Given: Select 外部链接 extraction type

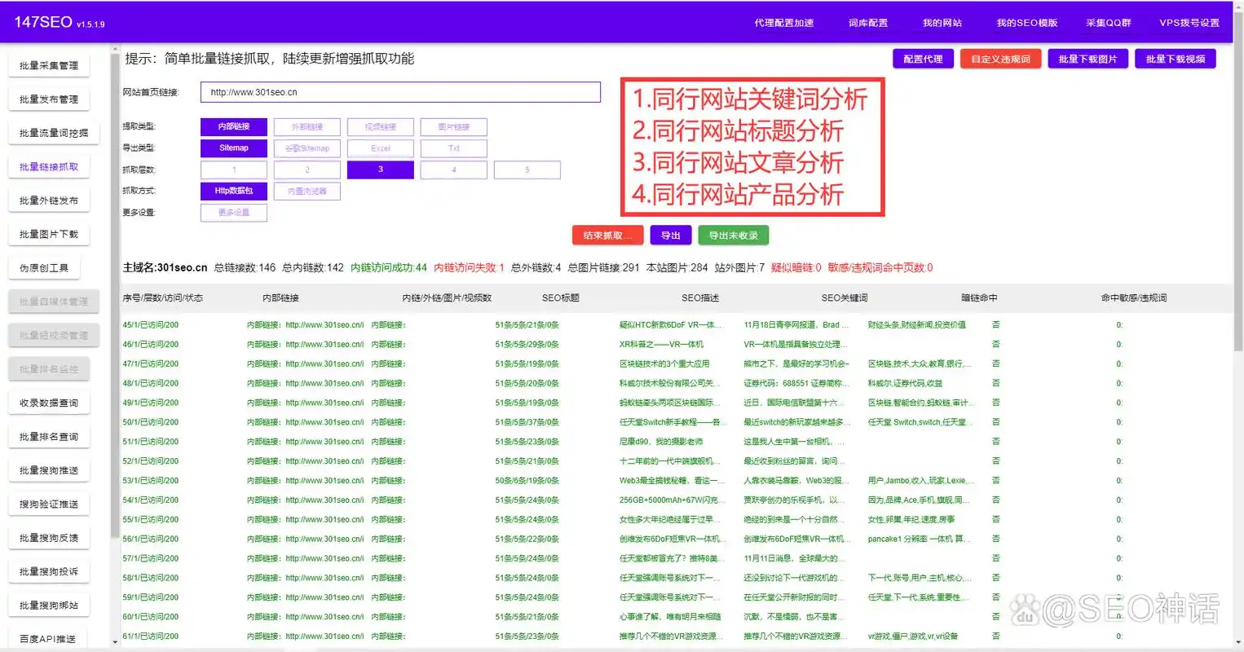Looking at the screenshot, I should (307, 126).
